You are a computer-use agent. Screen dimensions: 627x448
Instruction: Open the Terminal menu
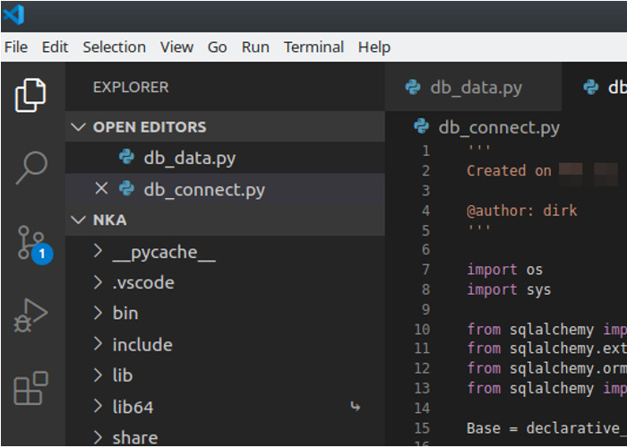click(313, 47)
